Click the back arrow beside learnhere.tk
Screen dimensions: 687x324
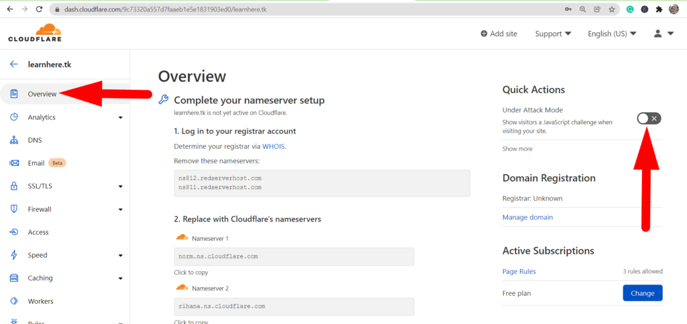point(14,64)
